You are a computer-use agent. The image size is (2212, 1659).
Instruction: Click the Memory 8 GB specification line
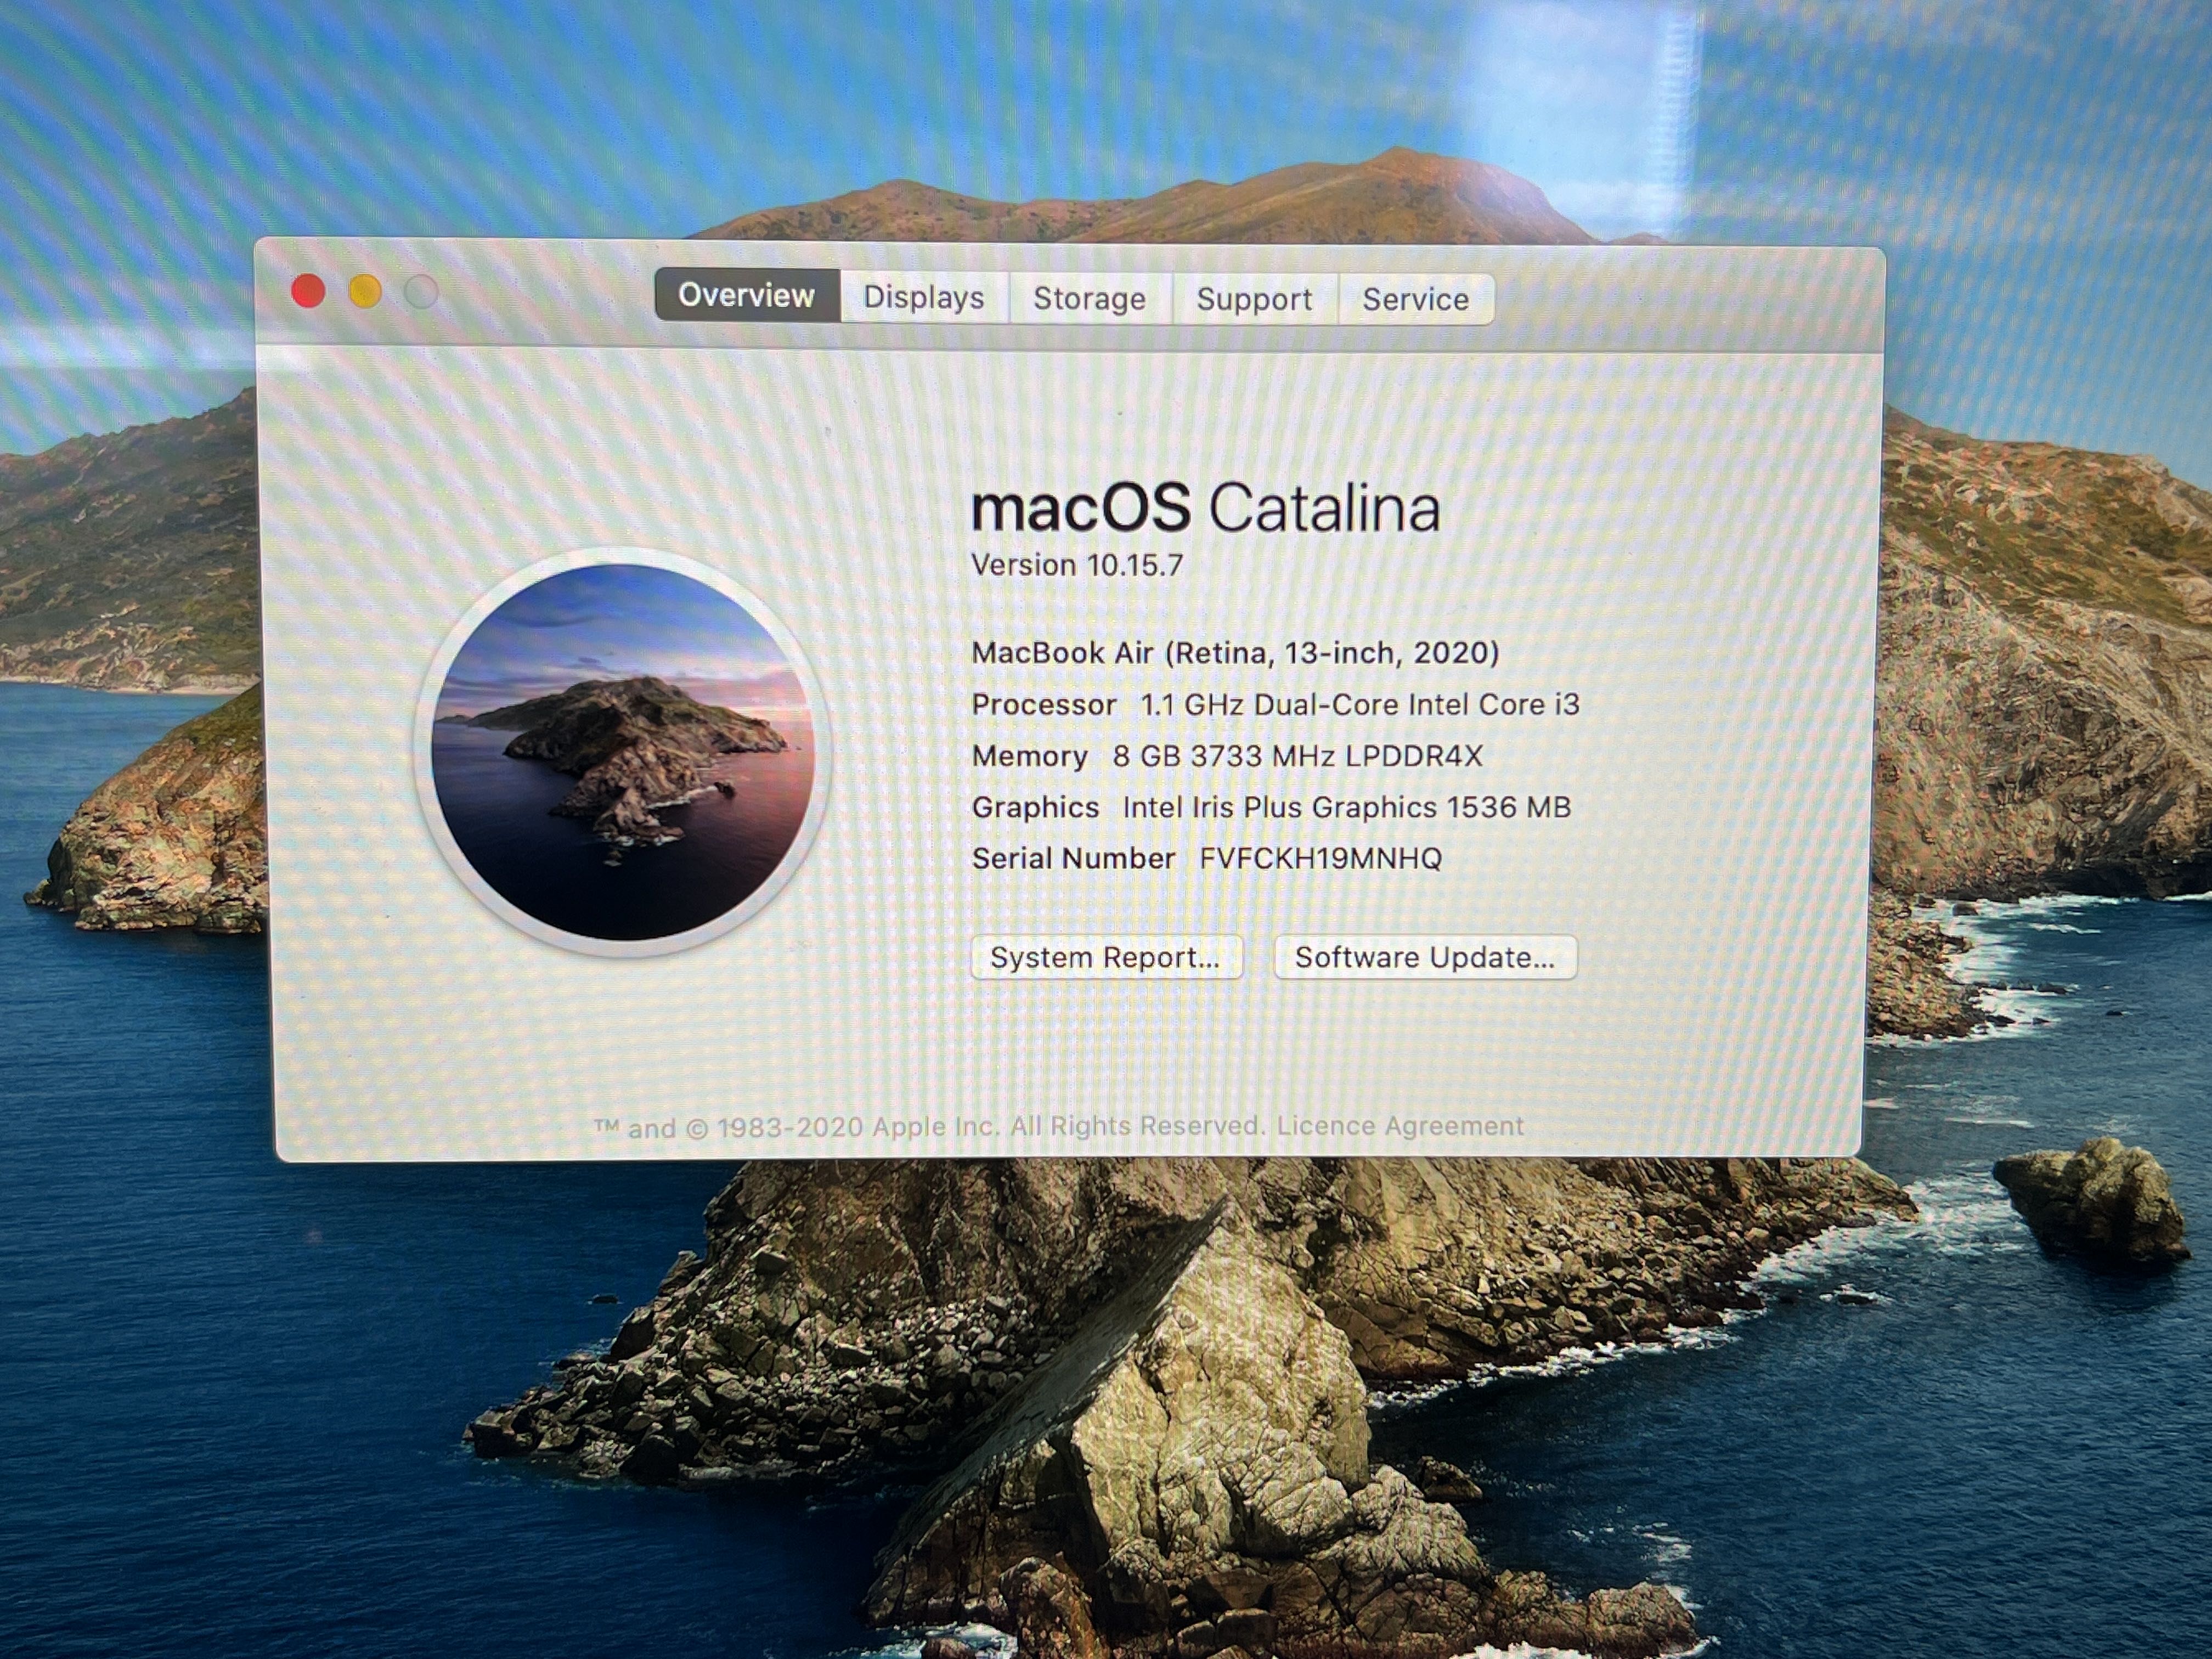click(x=1226, y=756)
